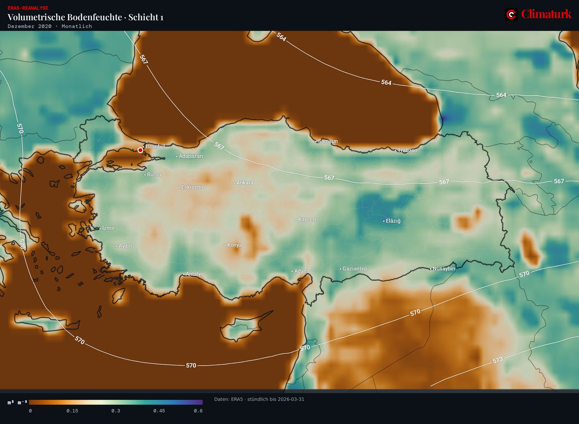Open the Climaturk brand name link
The width and height of the screenshot is (579, 424).
click(x=546, y=14)
